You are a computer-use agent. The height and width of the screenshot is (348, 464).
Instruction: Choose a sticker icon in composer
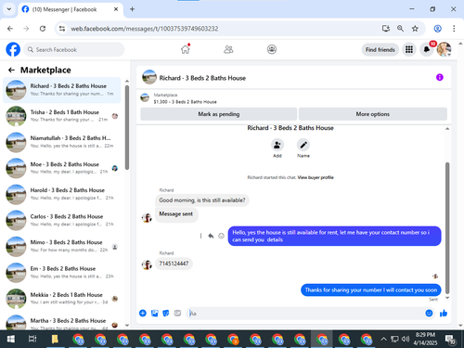click(x=166, y=313)
